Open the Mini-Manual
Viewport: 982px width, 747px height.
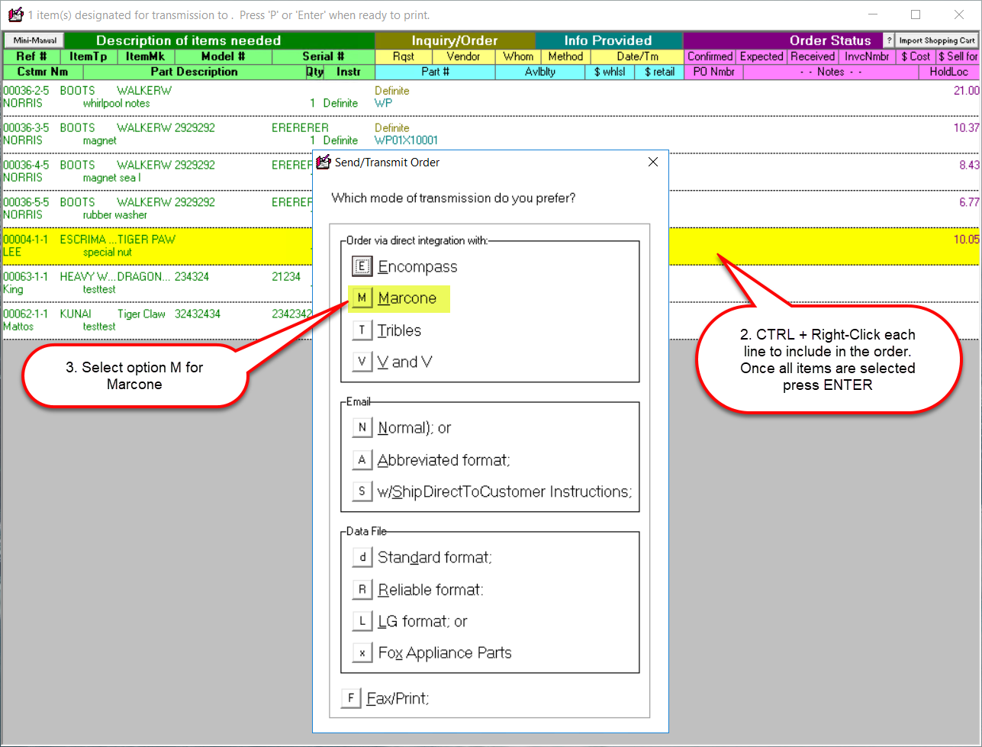click(34, 40)
